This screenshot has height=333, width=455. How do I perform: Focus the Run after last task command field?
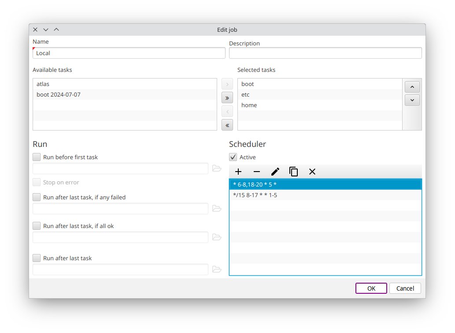pyautogui.click(x=120, y=269)
